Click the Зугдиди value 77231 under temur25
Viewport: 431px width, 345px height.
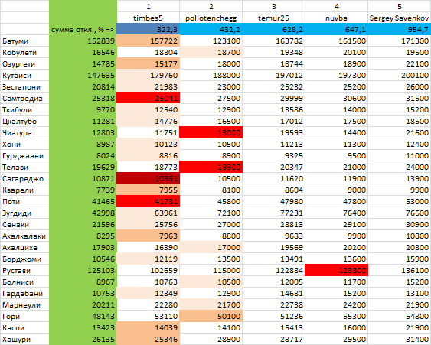pos(273,213)
